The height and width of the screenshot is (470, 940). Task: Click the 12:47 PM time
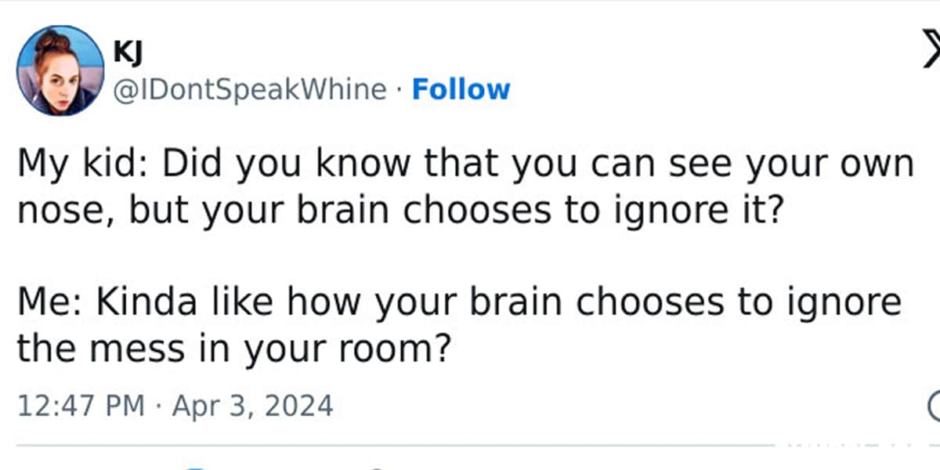point(81,406)
